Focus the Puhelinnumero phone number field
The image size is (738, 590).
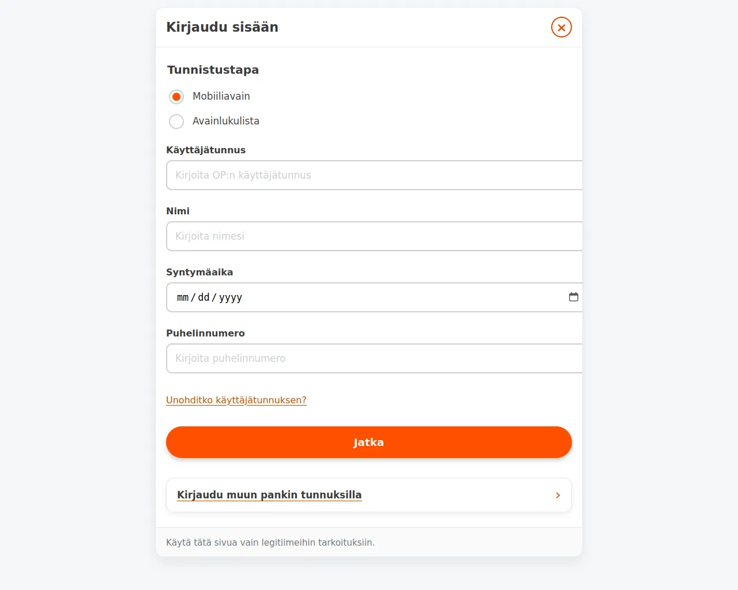374,358
